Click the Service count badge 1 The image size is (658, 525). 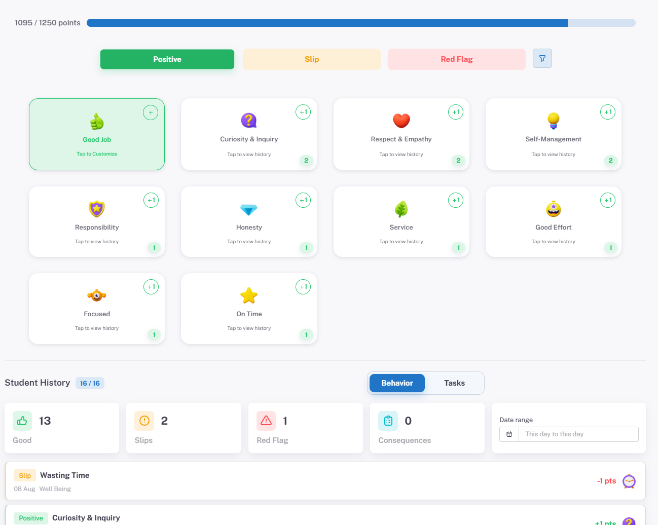pyautogui.click(x=459, y=248)
